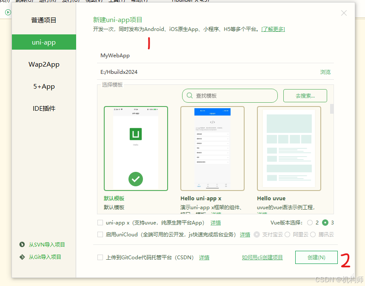This screenshot has width=365, height=286.
Task: Open 详情 link next to GitCode
Action: click(204, 258)
